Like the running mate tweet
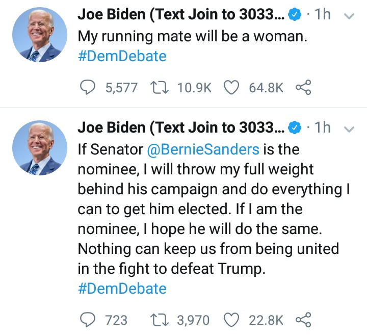 [x=231, y=87]
